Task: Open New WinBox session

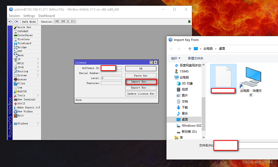Action: (27, 112)
